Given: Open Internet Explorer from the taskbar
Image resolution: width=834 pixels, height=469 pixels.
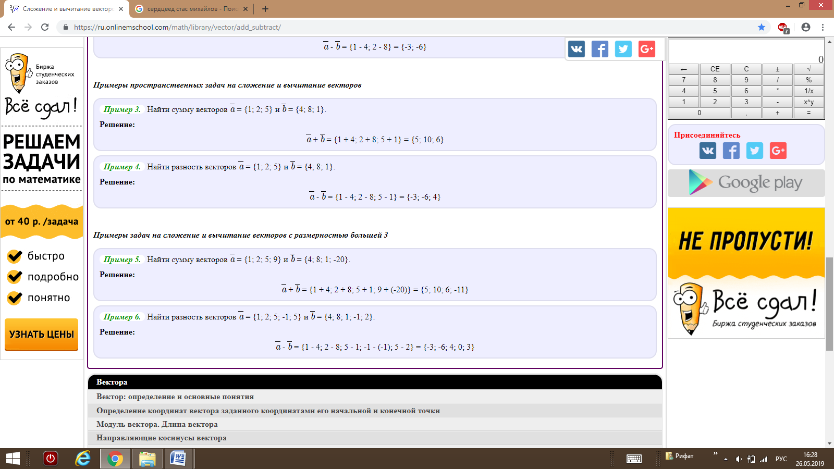Looking at the screenshot, I should click(82, 459).
